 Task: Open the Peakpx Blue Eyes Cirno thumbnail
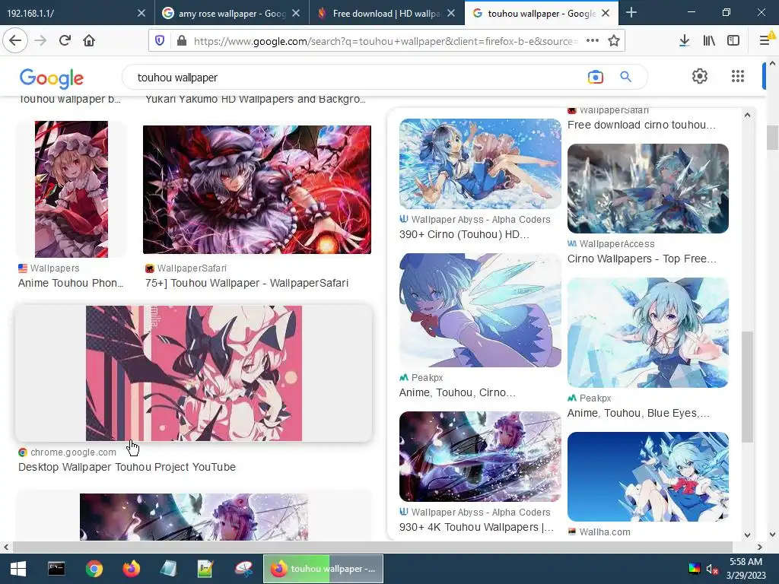[648, 333]
